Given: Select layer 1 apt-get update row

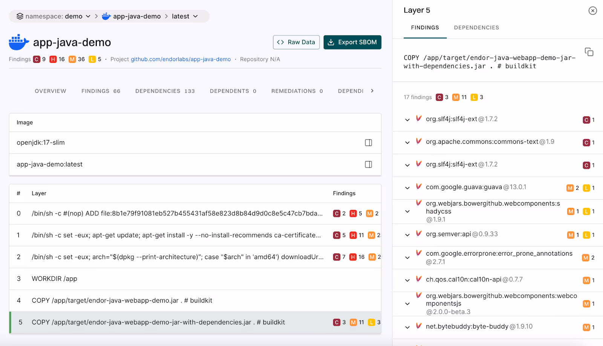Looking at the screenshot, I should [x=195, y=235].
